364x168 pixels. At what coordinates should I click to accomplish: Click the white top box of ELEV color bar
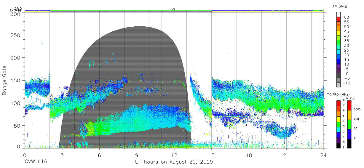339,14
